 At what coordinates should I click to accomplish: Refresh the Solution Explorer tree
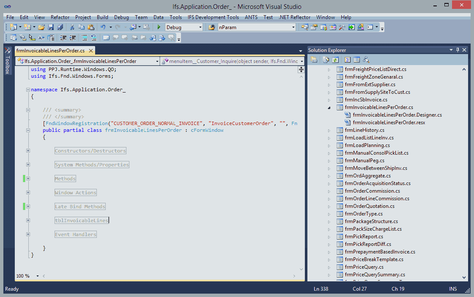coord(335,60)
